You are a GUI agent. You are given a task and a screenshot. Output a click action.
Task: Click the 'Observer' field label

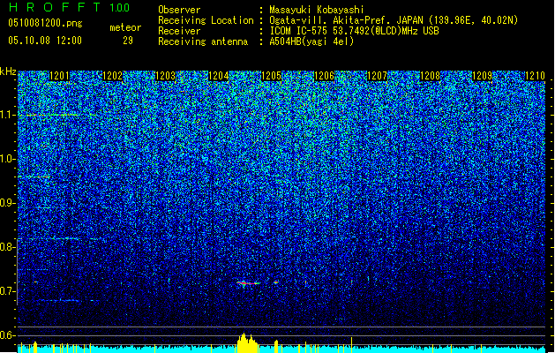[179, 10]
